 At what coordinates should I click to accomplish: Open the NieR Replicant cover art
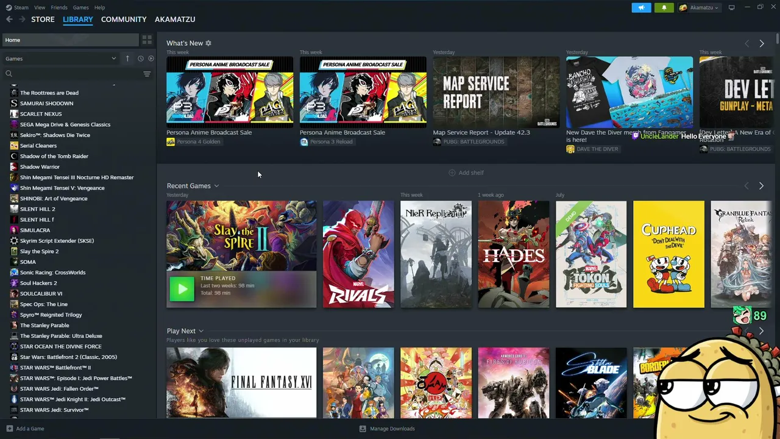click(x=436, y=254)
